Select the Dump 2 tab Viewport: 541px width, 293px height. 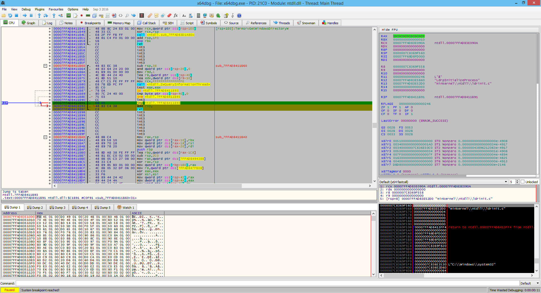pos(35,207)
